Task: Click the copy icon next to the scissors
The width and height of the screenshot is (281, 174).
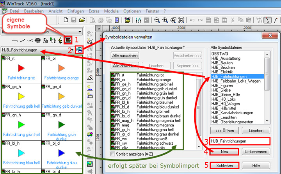Action: tap(240, 20)
